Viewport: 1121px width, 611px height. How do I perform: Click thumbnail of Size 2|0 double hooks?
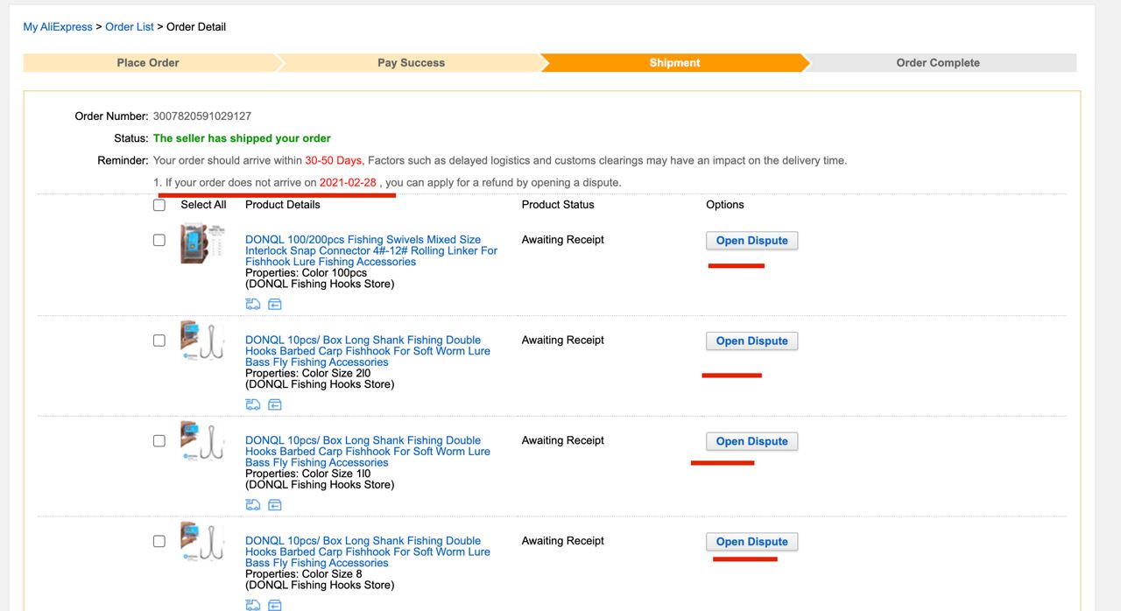click(x=201, y=341)
